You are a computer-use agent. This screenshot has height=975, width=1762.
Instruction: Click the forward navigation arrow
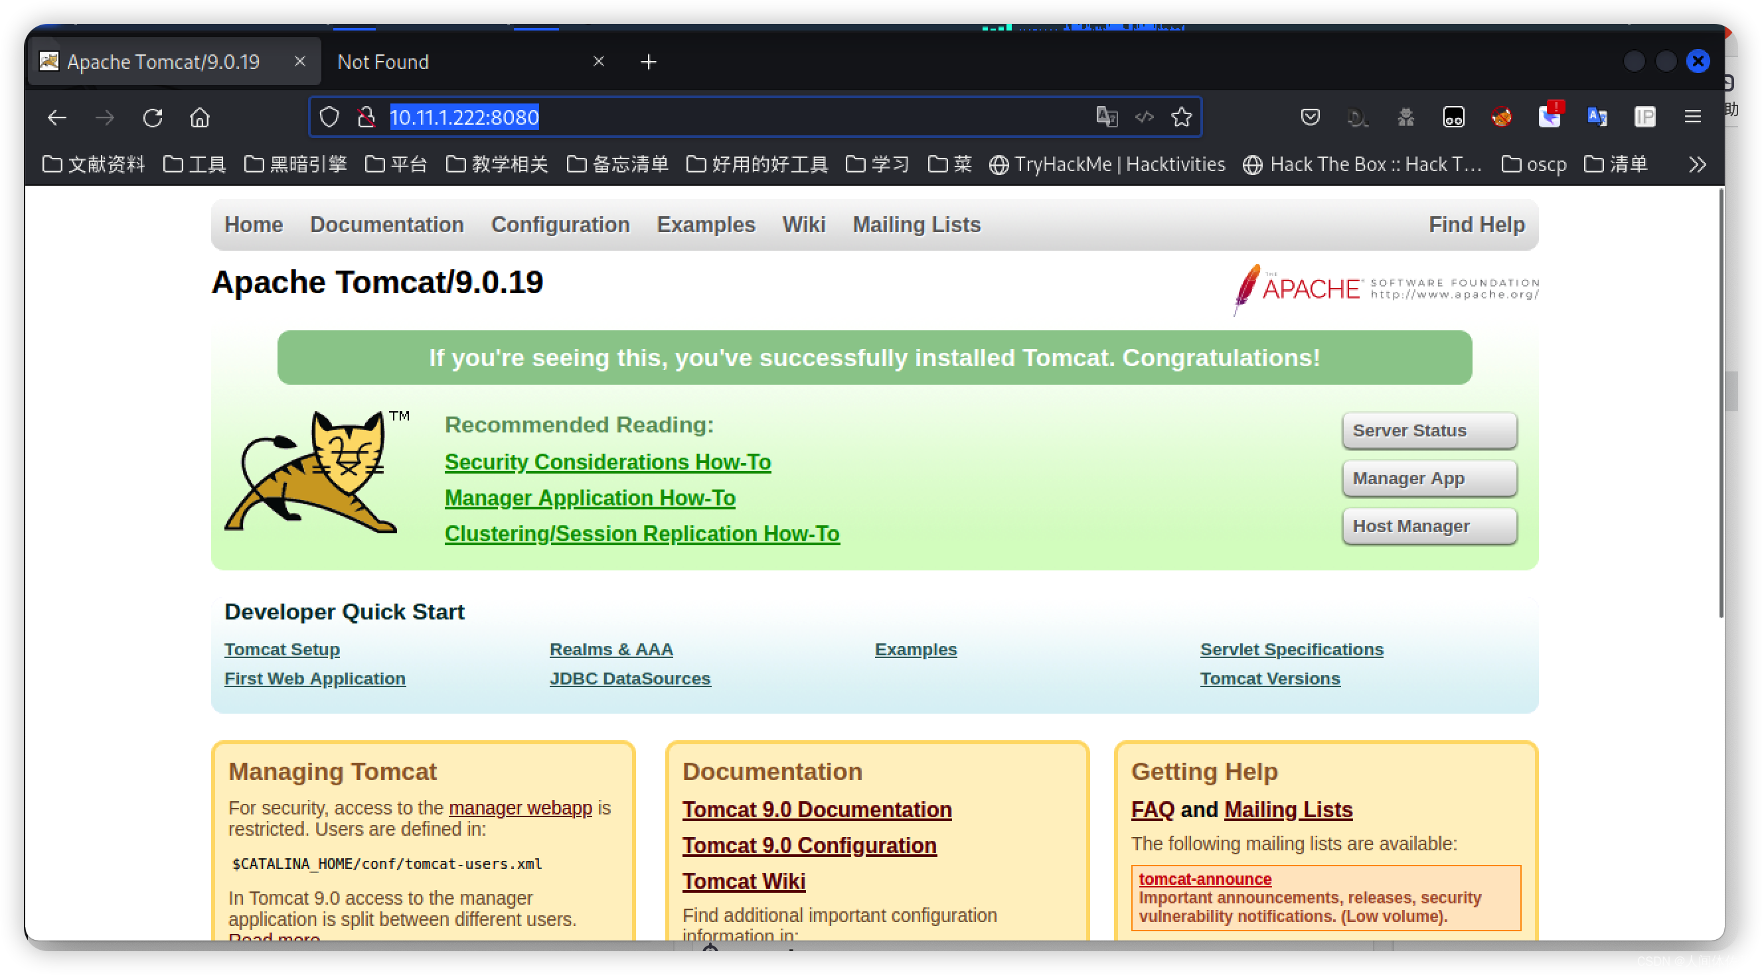tap(105, 117)
